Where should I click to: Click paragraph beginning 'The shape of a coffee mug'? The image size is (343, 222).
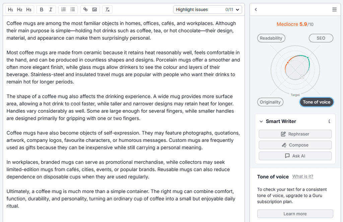pyautogui.click(x=120, y=107)
